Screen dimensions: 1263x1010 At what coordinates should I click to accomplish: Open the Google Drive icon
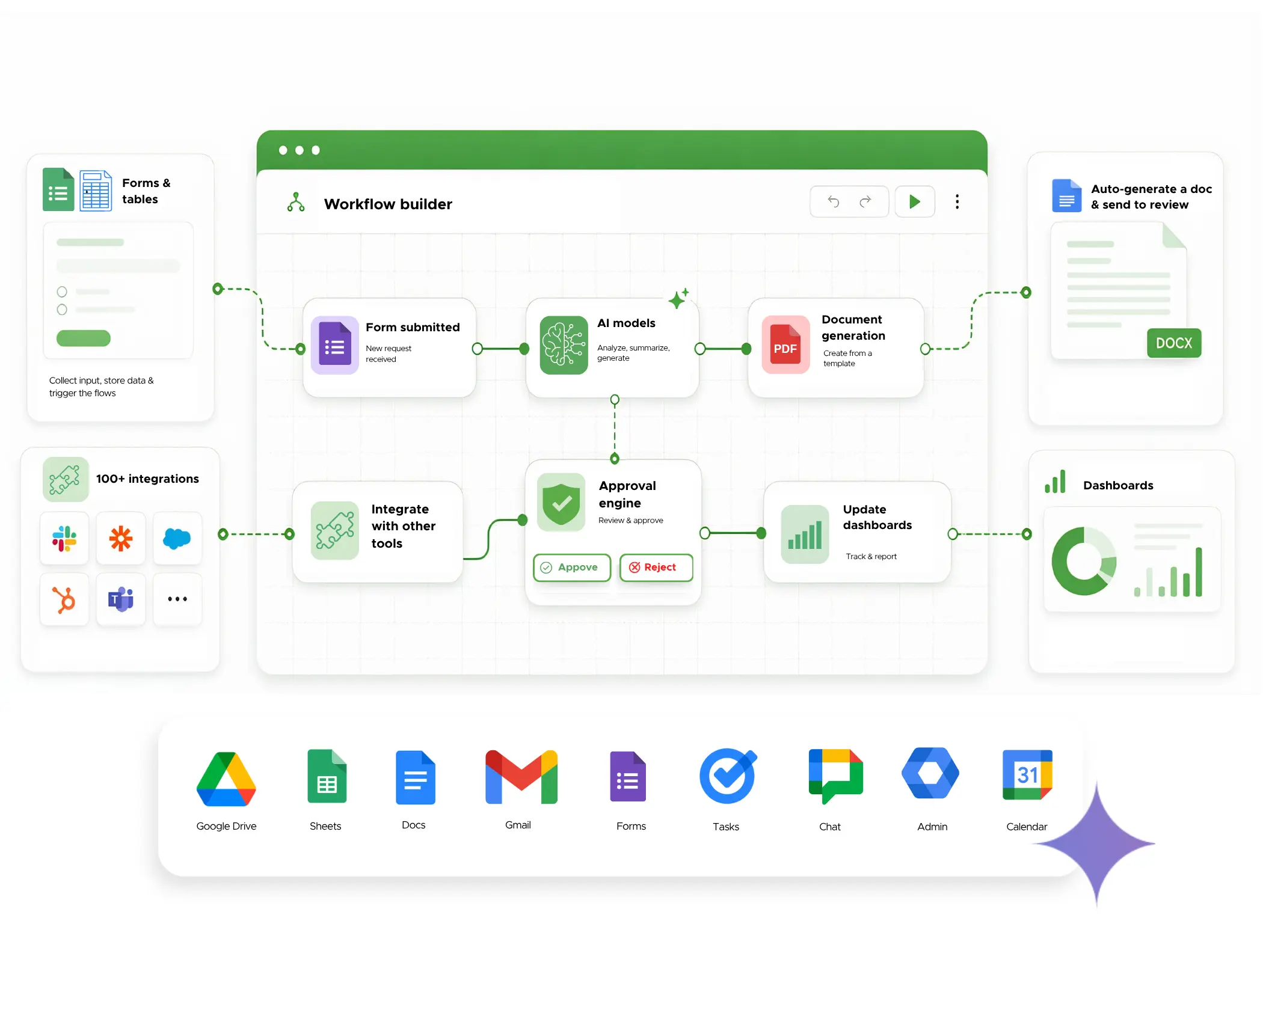click(226, 779)
